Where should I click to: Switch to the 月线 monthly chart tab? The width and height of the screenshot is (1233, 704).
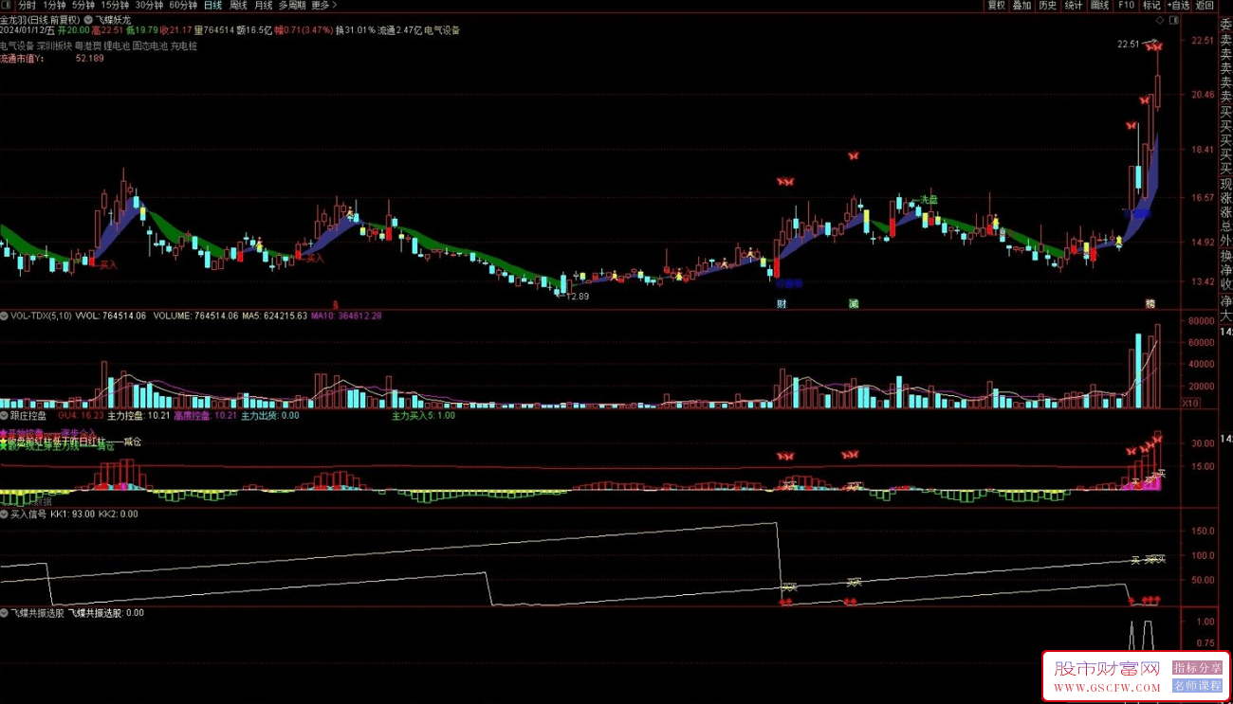tap(263, 5)
